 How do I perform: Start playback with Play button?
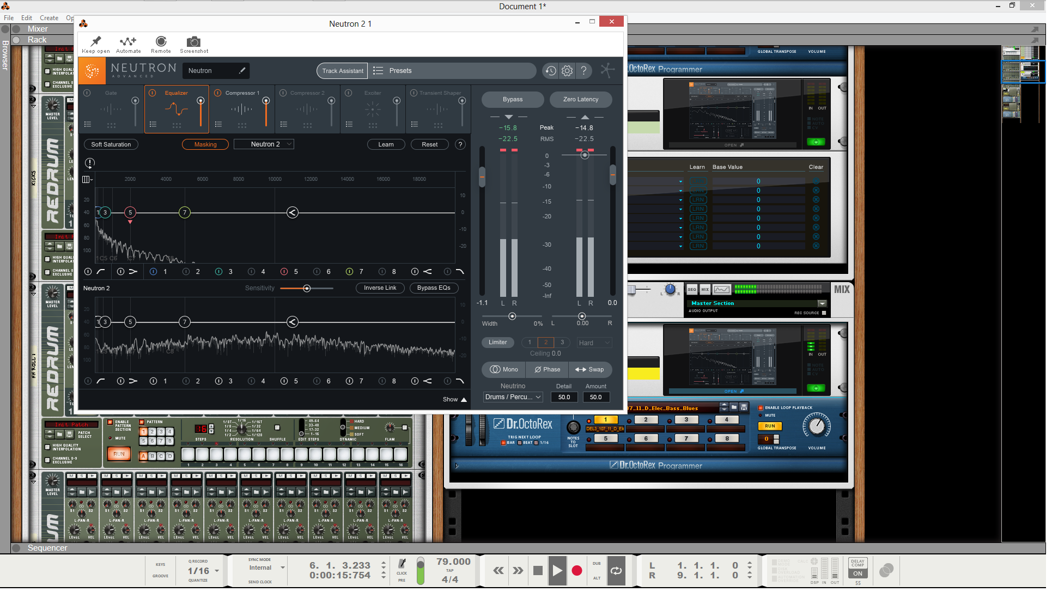[x=557, y=570]
